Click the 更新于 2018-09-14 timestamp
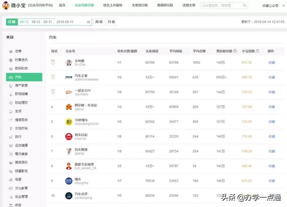 coord(263,22)
